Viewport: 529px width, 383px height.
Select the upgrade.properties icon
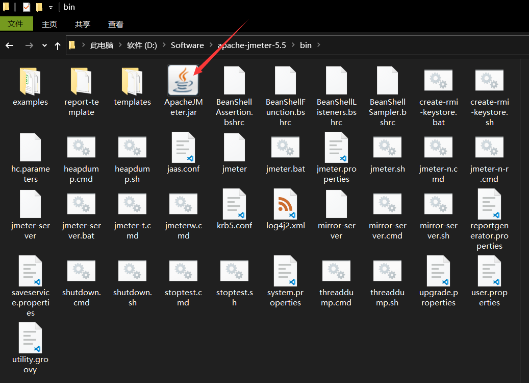tap(438, 271)
